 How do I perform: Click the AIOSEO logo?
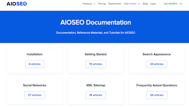click(x=17, y=4)
